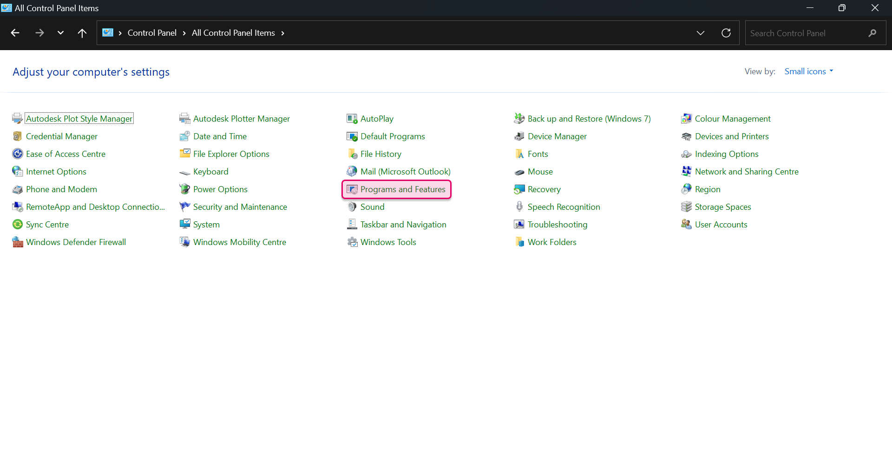The width and height of the screenshot is (892, 459).
Task: Go back with the Back arrow
Action: (x=15, y=33)
